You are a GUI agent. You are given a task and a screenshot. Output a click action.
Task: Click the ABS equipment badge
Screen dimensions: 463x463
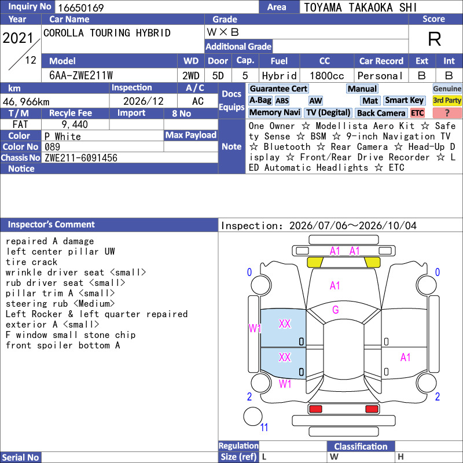282,101
